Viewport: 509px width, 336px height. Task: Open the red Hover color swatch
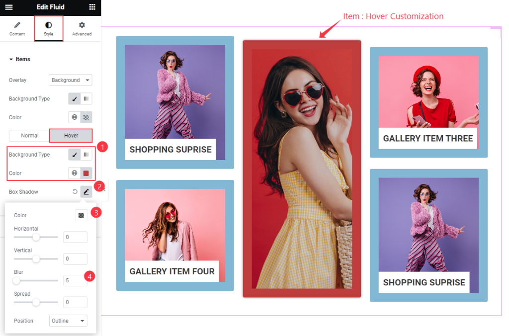[x=86, y=173]
